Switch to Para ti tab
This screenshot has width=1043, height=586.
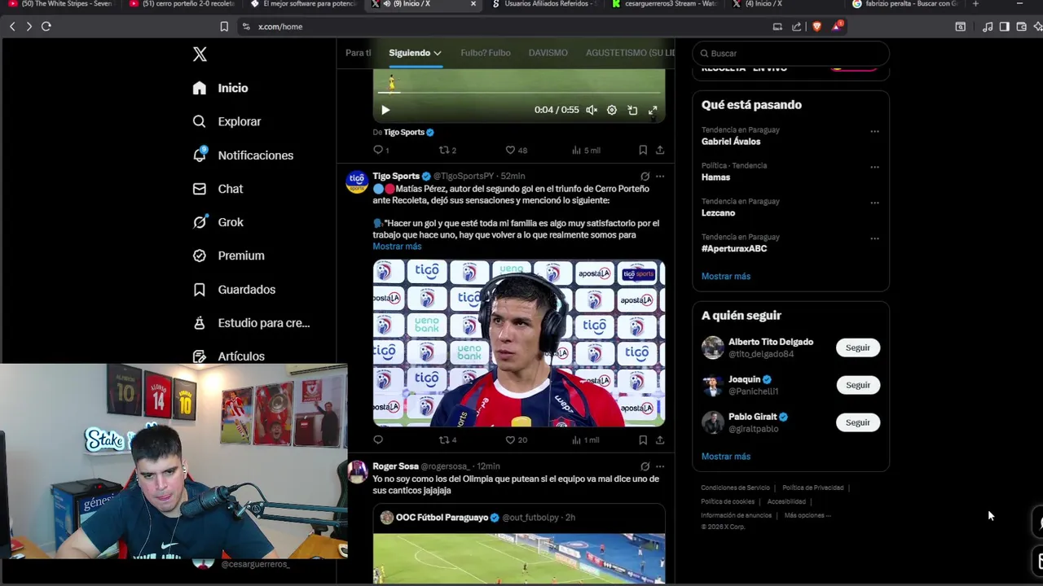(358, 53)
